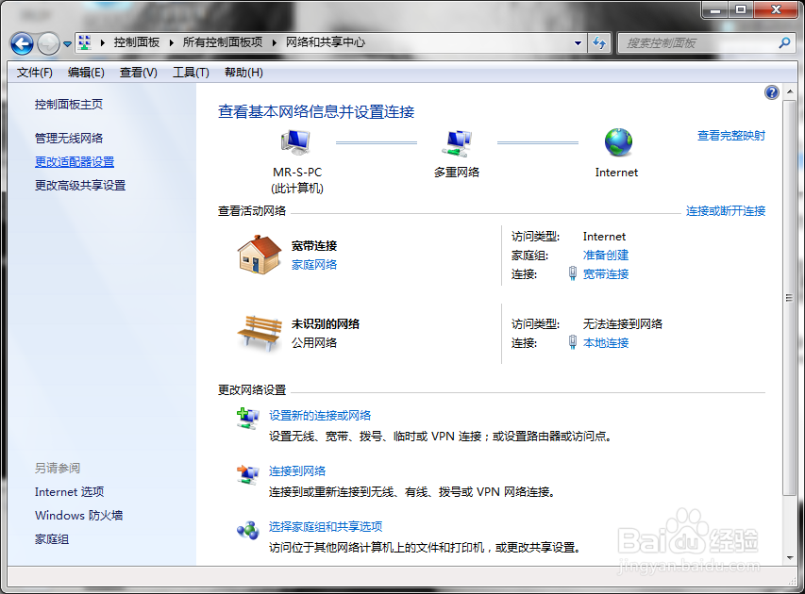The height and width of the screenshot is (594, 805).
Task: Select 所有控制面板项 breadcrumb segment
Action: click(223, 42)
